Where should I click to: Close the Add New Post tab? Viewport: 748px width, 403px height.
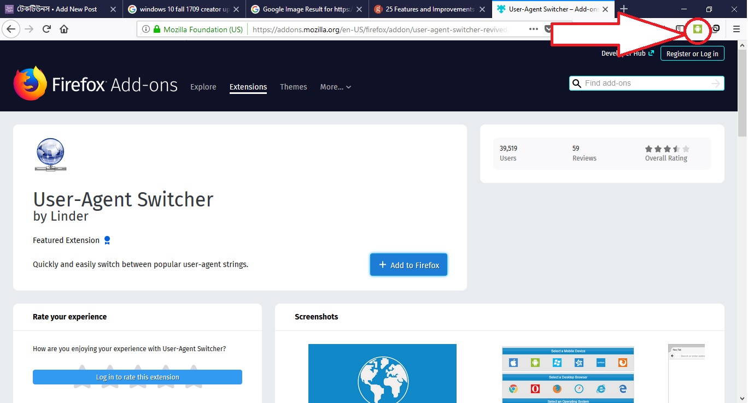113,9
